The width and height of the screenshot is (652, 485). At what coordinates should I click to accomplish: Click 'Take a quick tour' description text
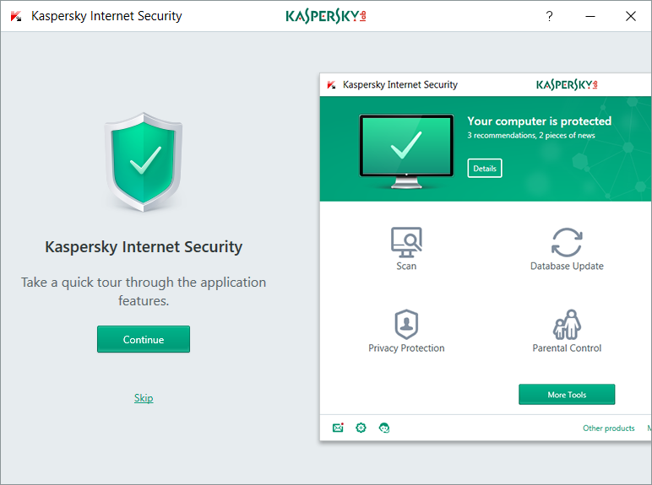click(x=144, y=291)
